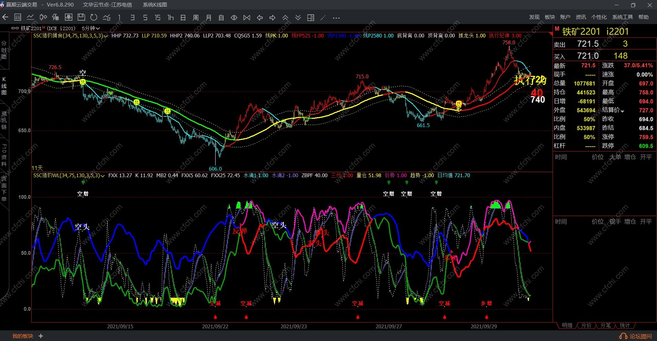Image resolution: width=657 pixels, height=341 pixels.
Task: Expand the SSC猎豹捕食 indicator dropdown
Action: (105, 36)
